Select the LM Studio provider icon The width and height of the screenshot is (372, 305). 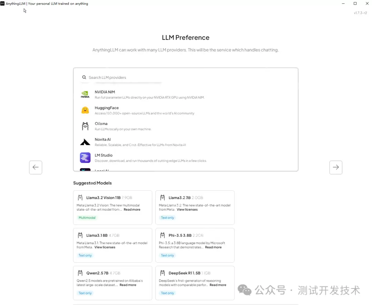pyautogui.click(x=85, y=158)
